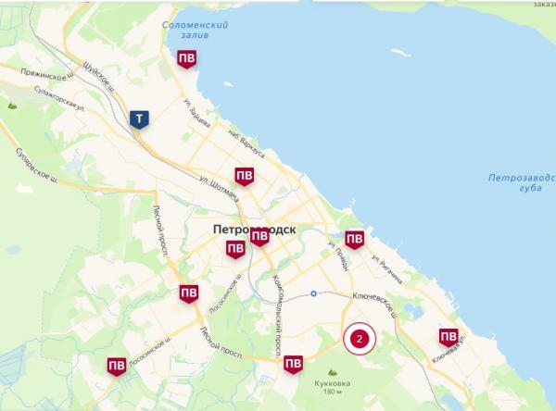This screenshot has width=556, height=411.
Task: Click the Петрозаводск city label
Action: (x=254, y=230)
